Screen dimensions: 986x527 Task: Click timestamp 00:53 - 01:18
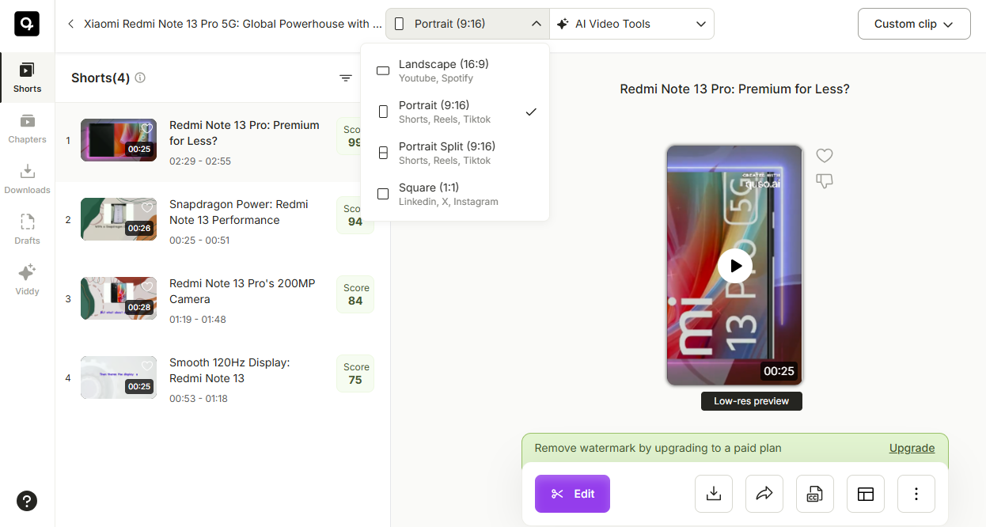[x=199, y=399]
